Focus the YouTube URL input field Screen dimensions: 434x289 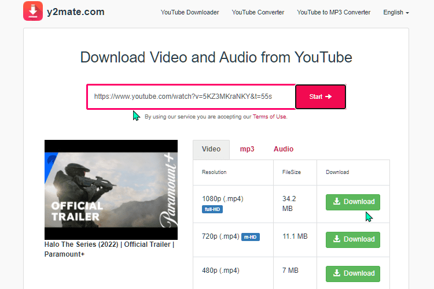point(191,97)
